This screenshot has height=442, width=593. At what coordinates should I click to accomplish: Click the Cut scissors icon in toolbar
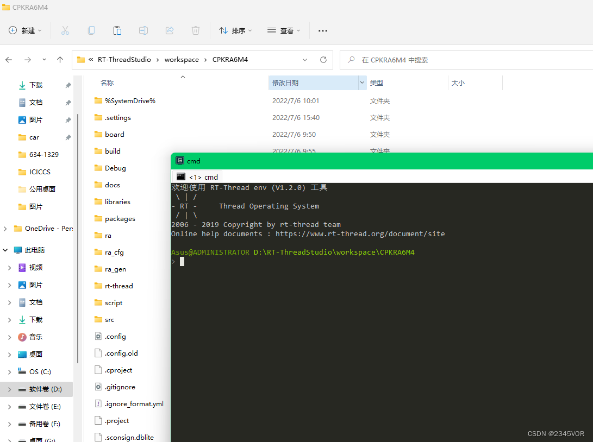(x=65, y=30)
